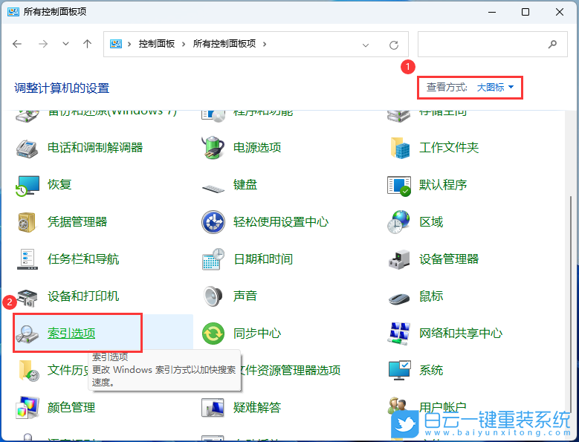
Task: Expand chevron after 控制面板 breadcrumb
Action: 183,44
